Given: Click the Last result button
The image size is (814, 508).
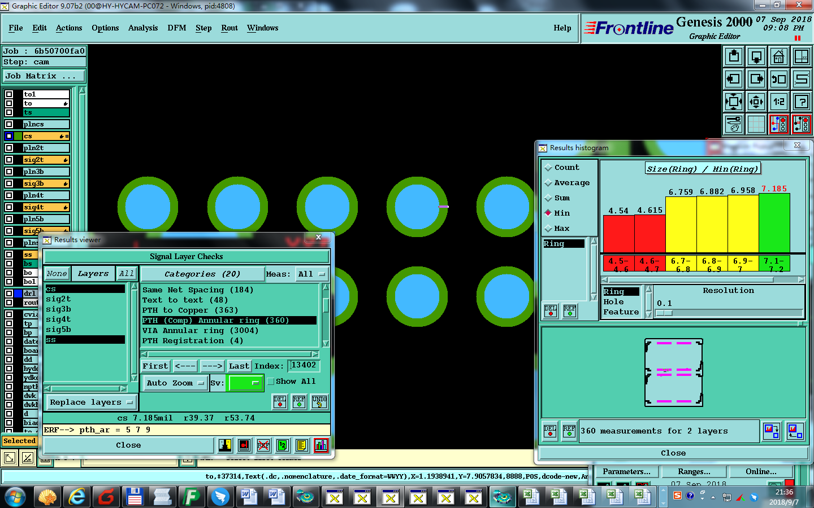Looking at the screenshot, I should 239,366.
